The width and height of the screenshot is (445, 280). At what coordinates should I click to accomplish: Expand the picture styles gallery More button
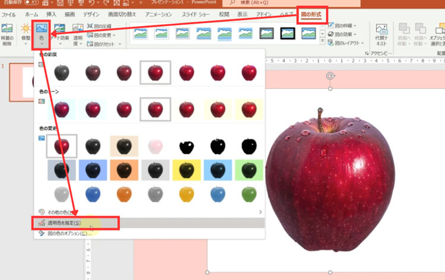click(322, 41)
